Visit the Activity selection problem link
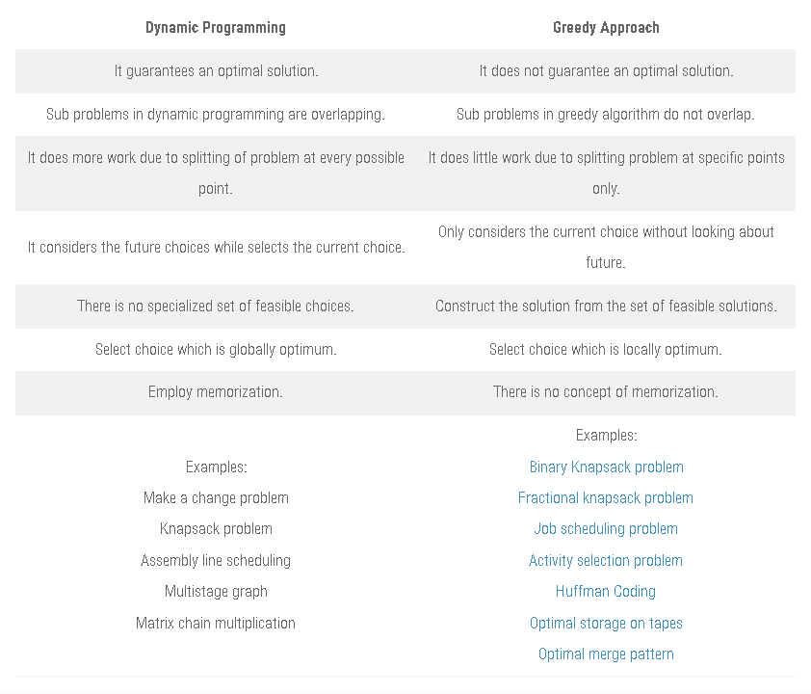Viewport: 811px width, 694px height. pyautogui.click(x=606, y=560)
